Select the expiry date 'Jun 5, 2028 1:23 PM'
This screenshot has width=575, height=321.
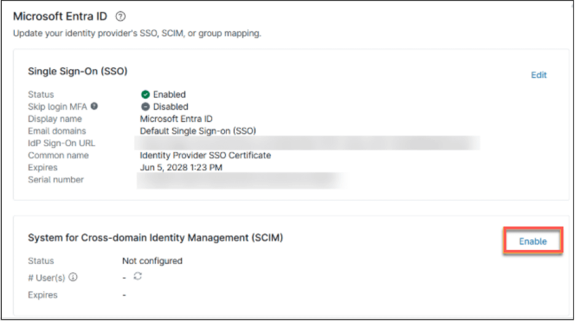pos(181,168)
